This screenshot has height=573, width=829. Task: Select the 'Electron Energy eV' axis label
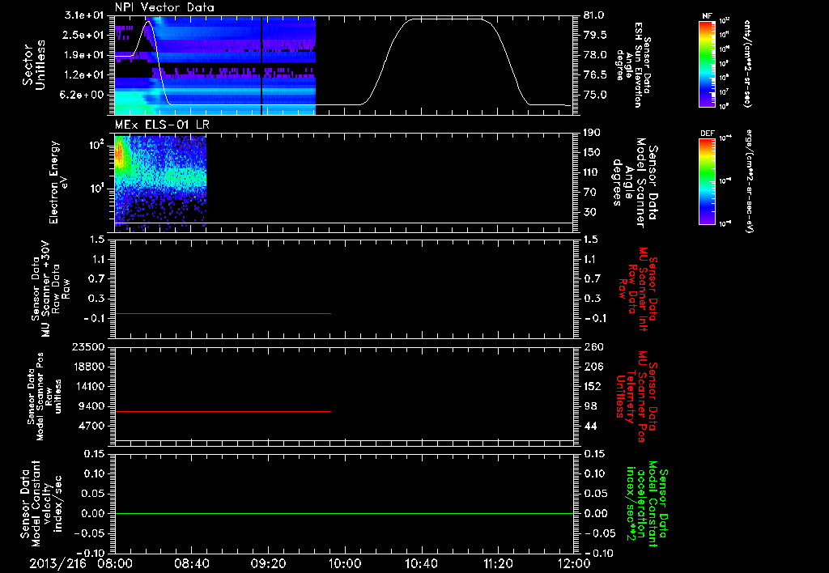pos(58,182)
